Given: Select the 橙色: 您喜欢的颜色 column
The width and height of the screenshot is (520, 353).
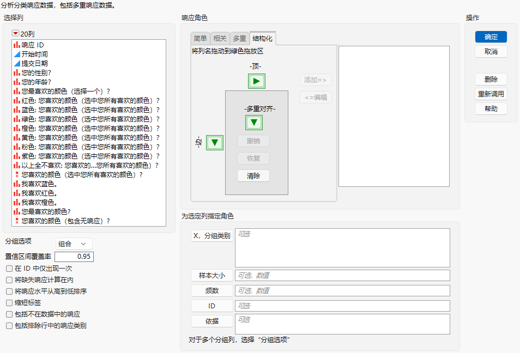Looking at the screenshot, I should pyautogui.click(x=89, y=129).
